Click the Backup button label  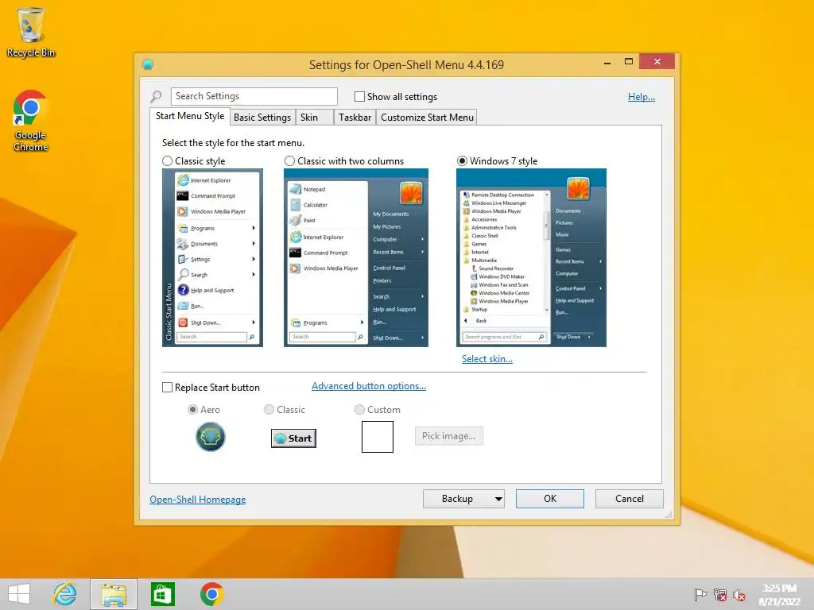click(457, 499)
